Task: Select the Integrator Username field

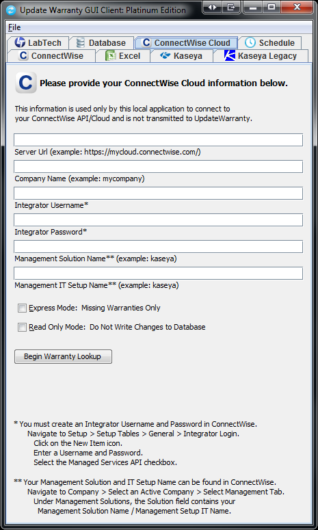Action: tap(158, 194)
